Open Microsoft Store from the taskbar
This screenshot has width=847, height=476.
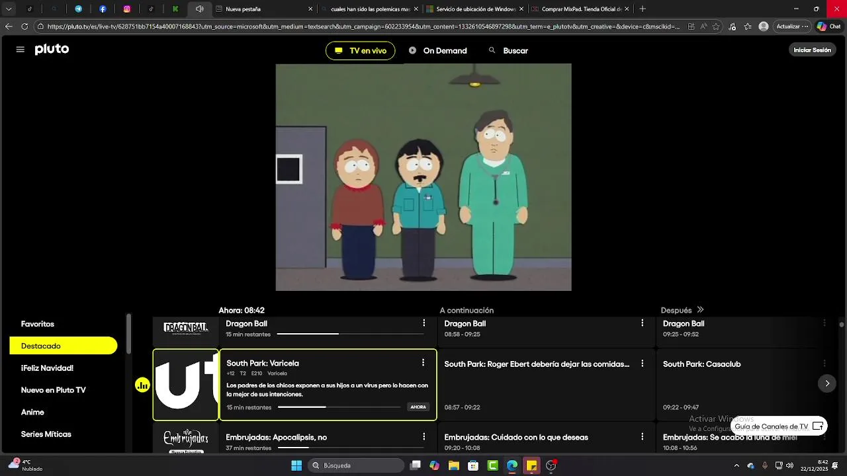(x=473, y=465)
